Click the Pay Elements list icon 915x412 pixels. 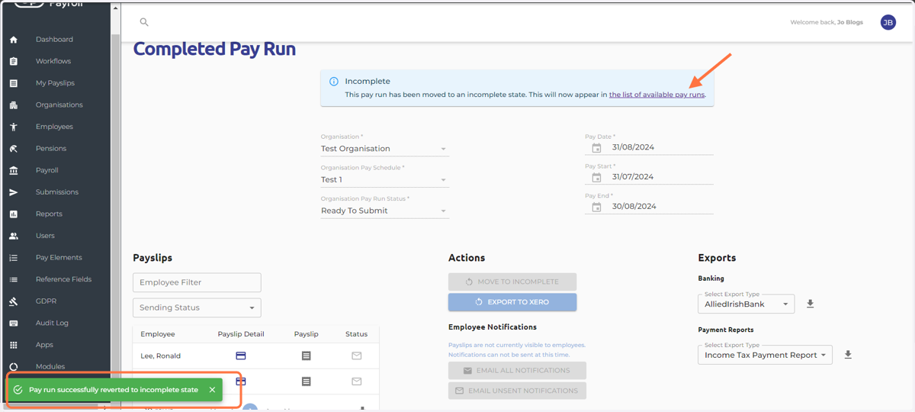(x=14, y=258)
